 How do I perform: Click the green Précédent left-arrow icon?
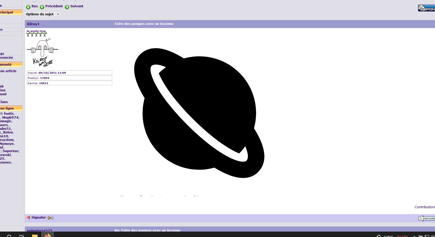point(42,7)
